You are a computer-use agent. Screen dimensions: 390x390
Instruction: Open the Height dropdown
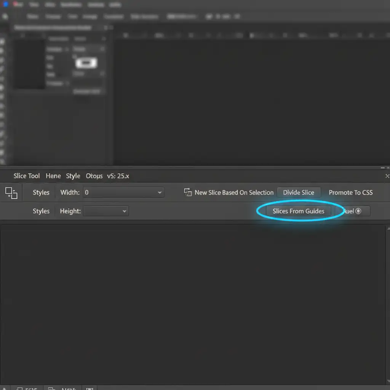(x=106, y=211)
